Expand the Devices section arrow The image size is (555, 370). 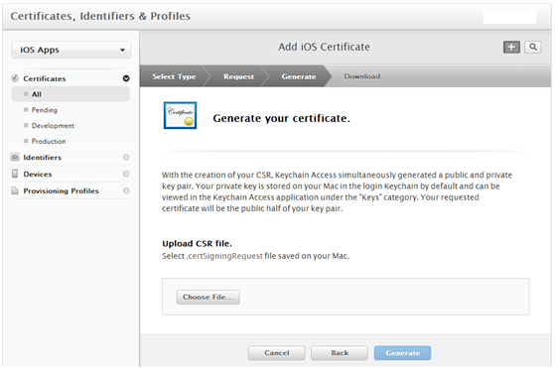click(126, 174)
